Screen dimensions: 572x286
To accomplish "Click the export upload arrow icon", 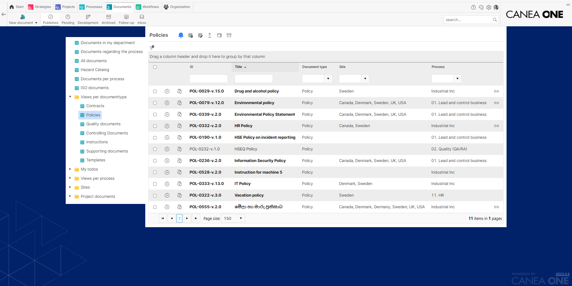I will (x=210, y=35).
